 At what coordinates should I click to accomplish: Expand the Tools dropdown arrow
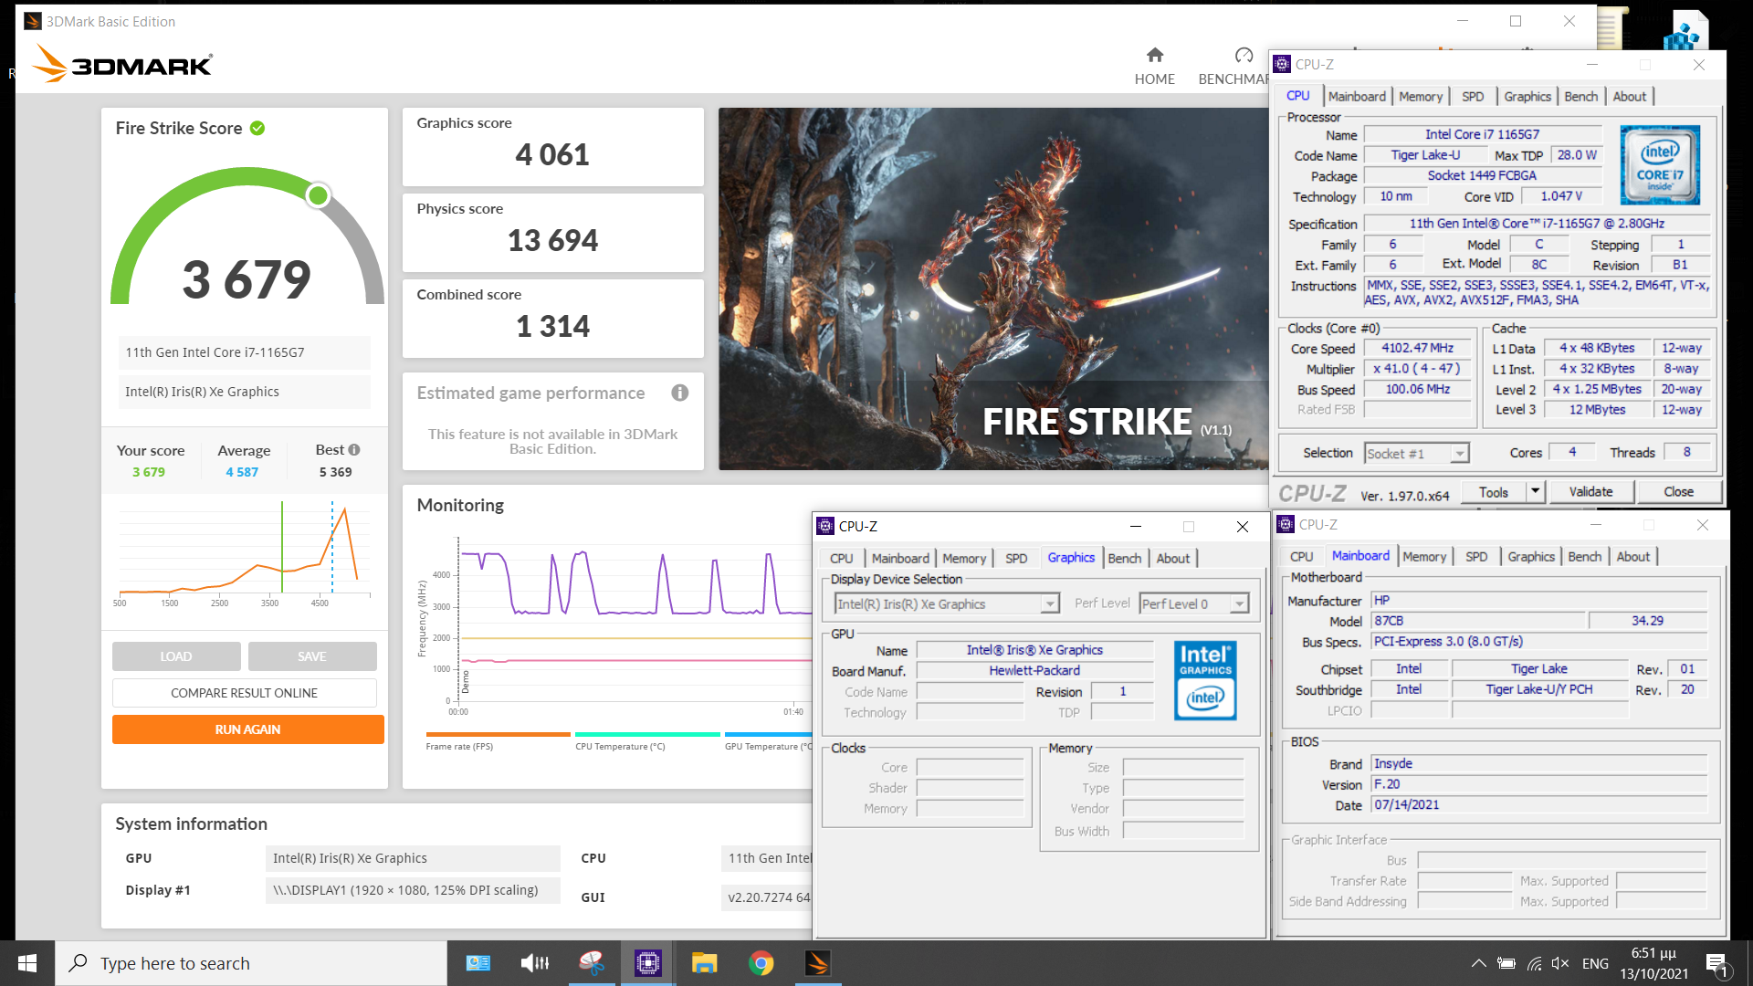(x=1536, y=492)
